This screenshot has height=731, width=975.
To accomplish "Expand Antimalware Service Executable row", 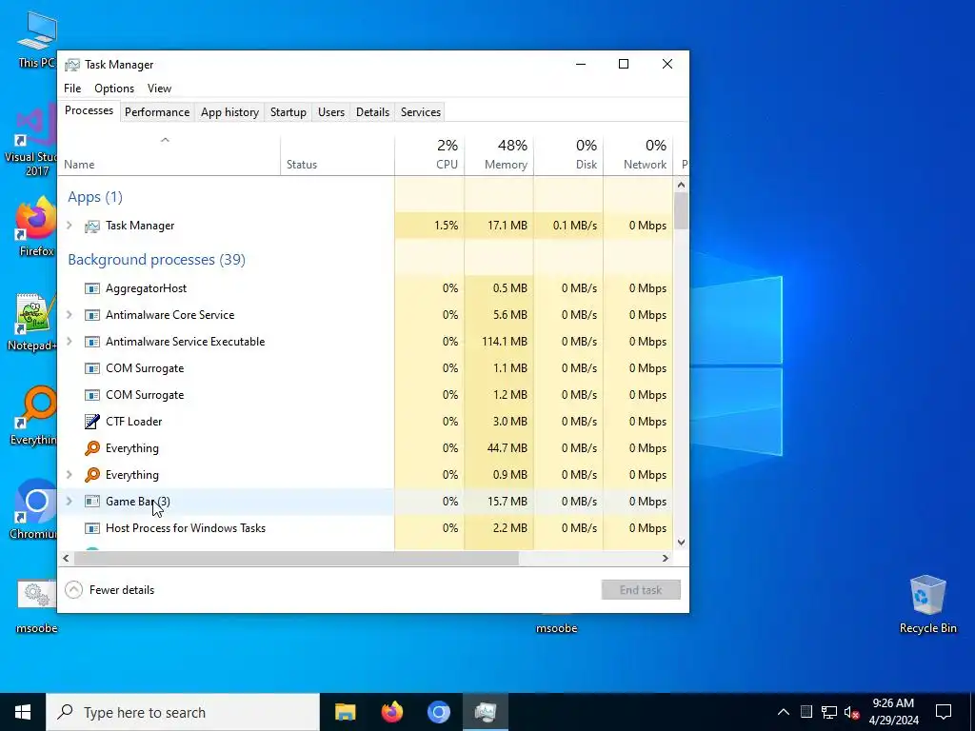I will coord(70,342).
